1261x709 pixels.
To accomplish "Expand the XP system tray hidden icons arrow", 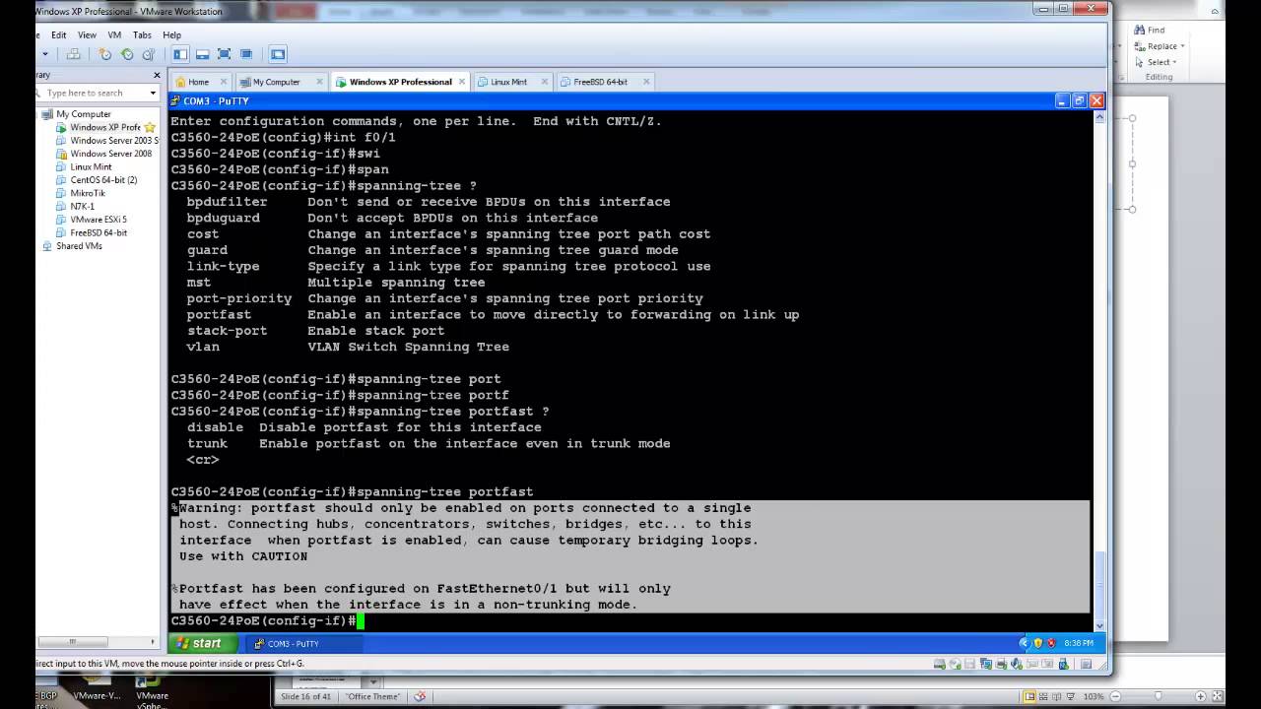I will point(1024,643).
